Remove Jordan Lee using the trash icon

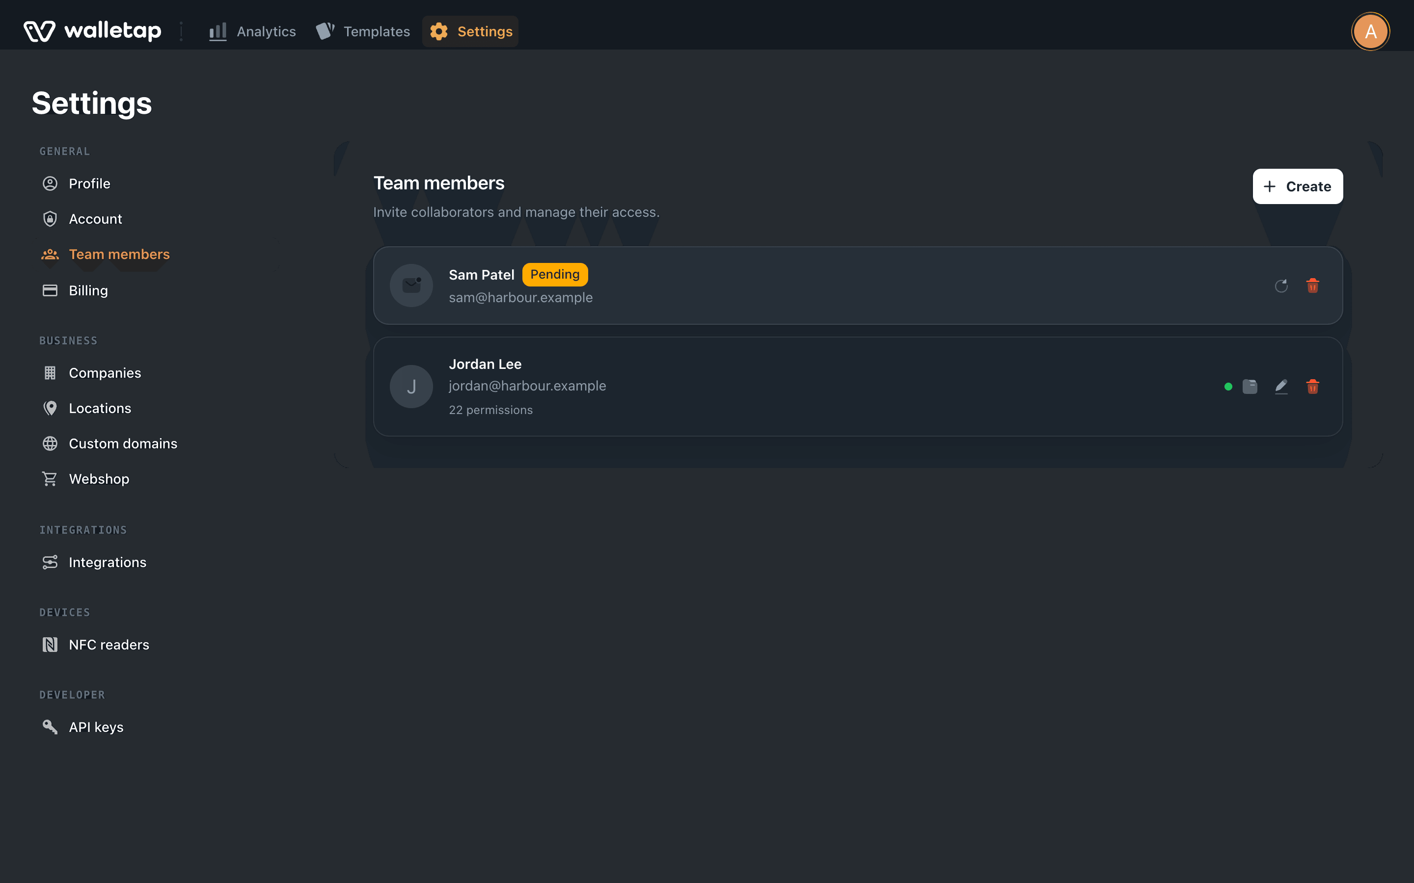click(1312, 387)
